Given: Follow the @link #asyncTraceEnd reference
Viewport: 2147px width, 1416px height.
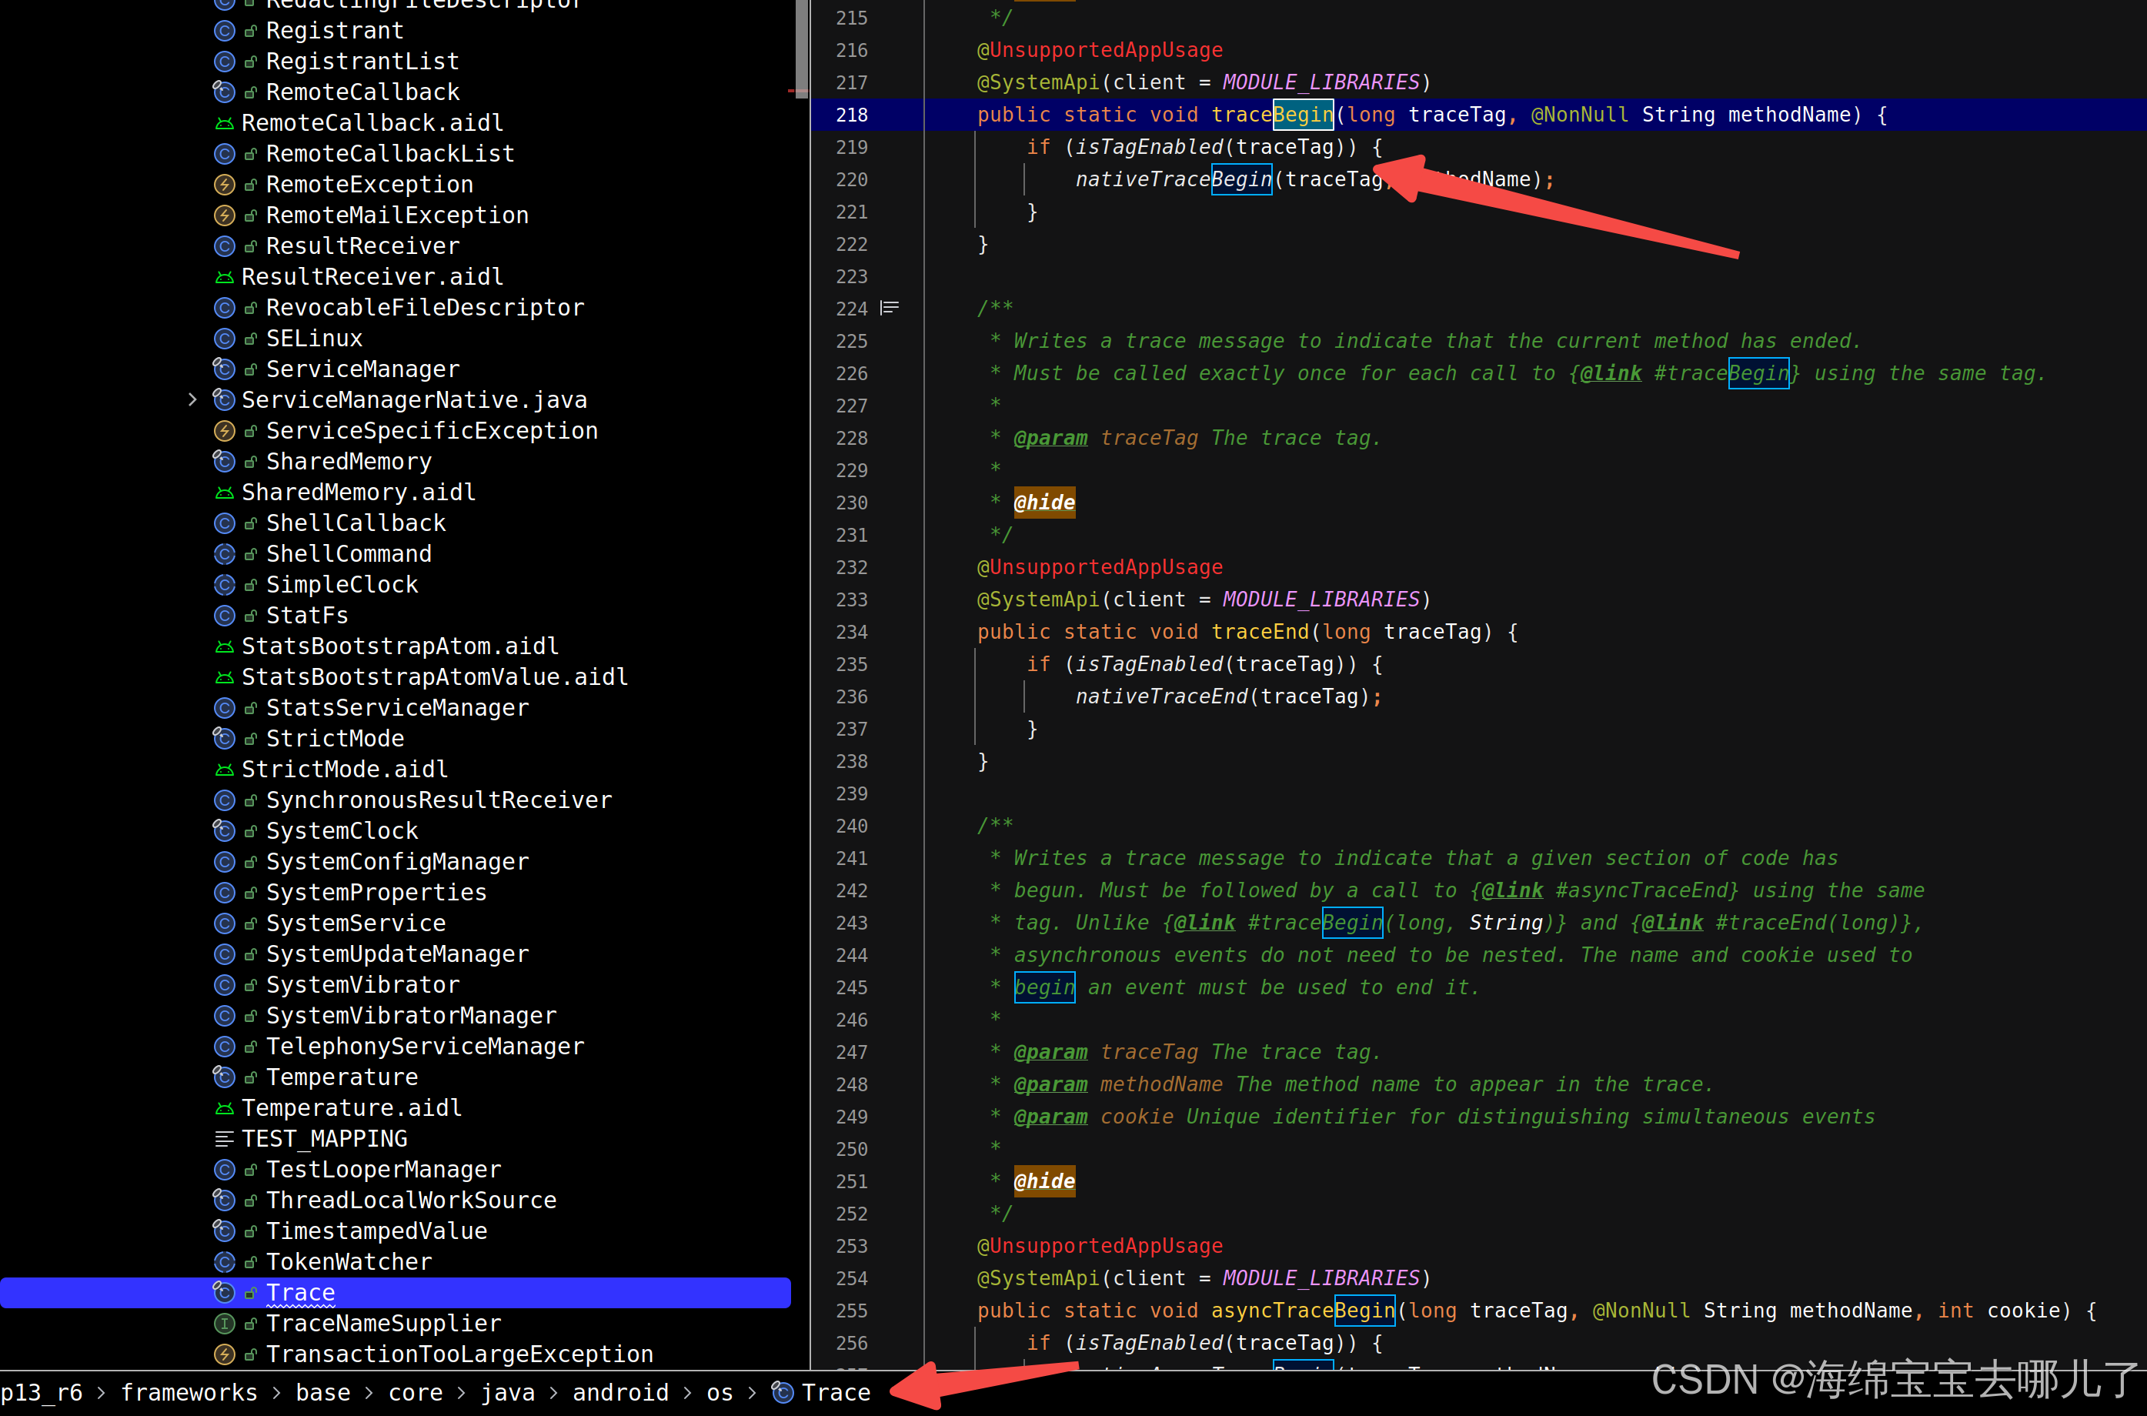Looking at the screenshot, I should tap(1643, 890).
